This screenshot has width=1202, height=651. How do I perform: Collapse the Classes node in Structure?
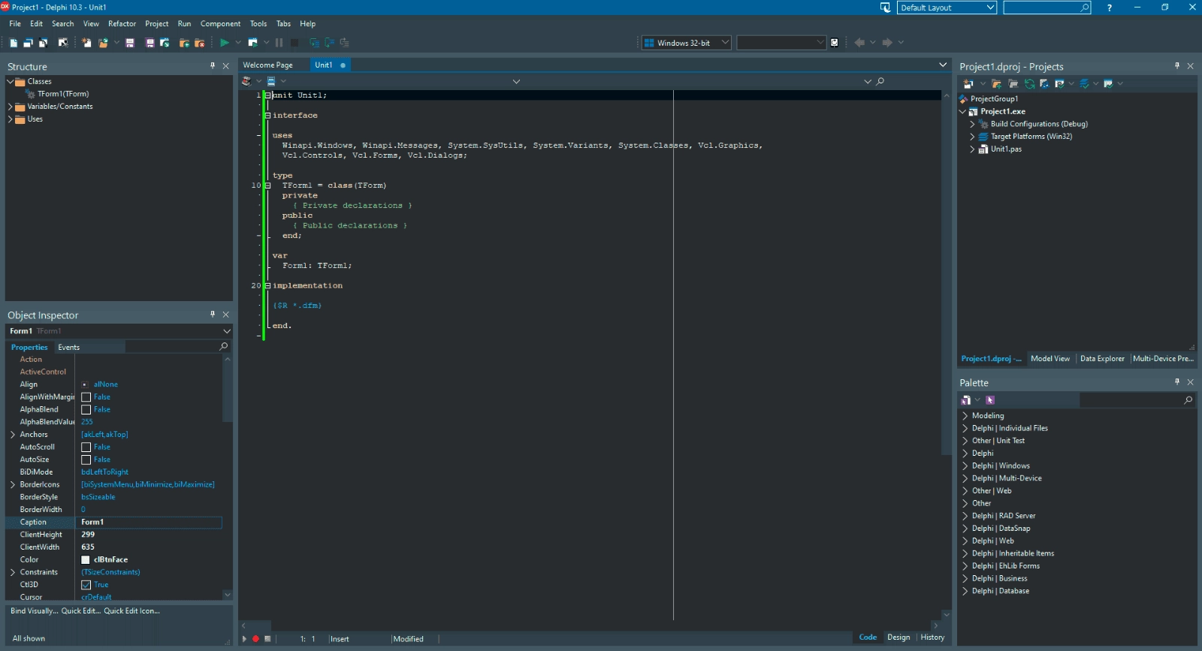[11, 81]
